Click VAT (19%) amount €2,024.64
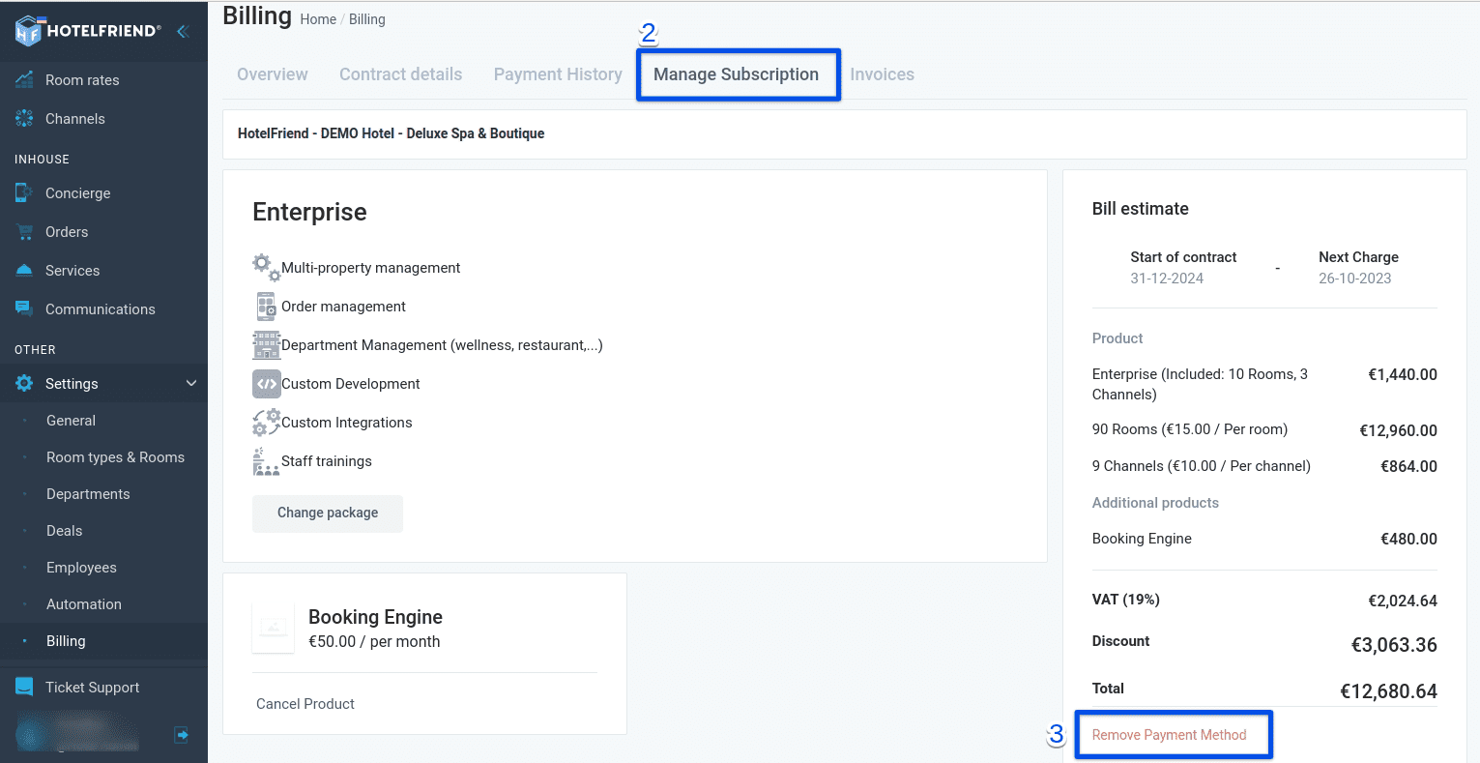The image size is (1480, 763). [1402, 601]
